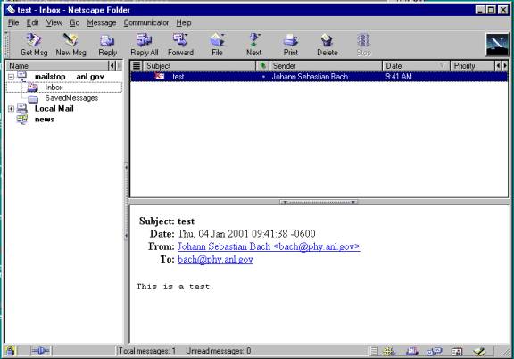Open the View menu

[54, 22]
